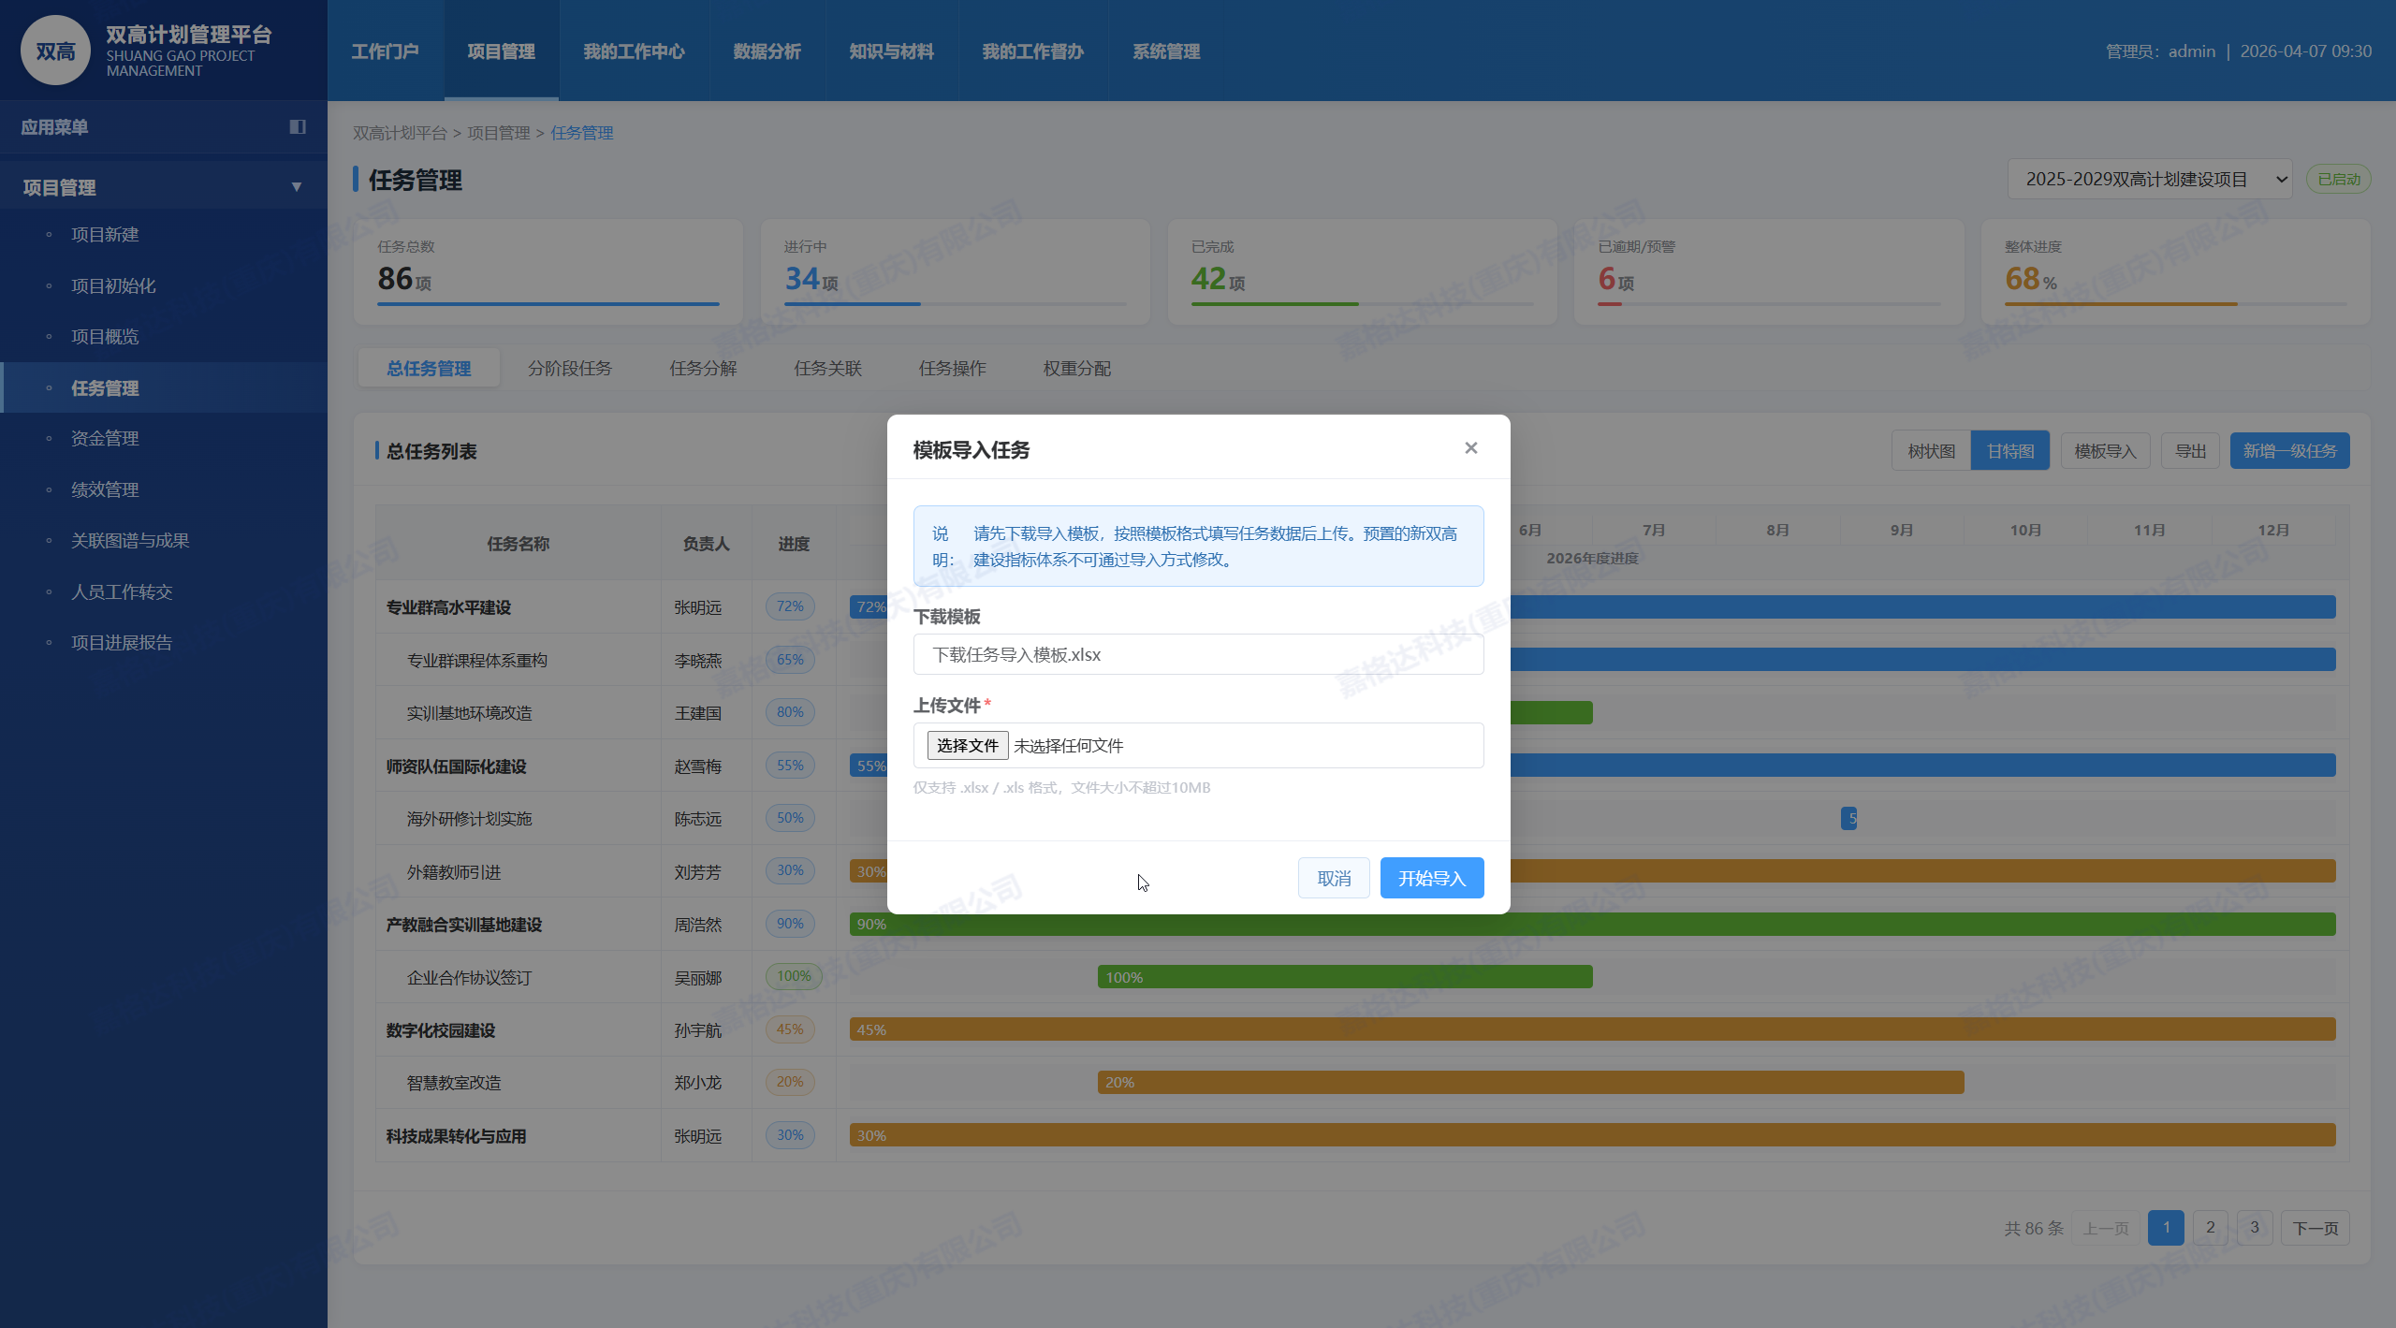Go to page 2 of task list
The width and height of the screenshot is (2396, 1328).
pos(2210,1227)
